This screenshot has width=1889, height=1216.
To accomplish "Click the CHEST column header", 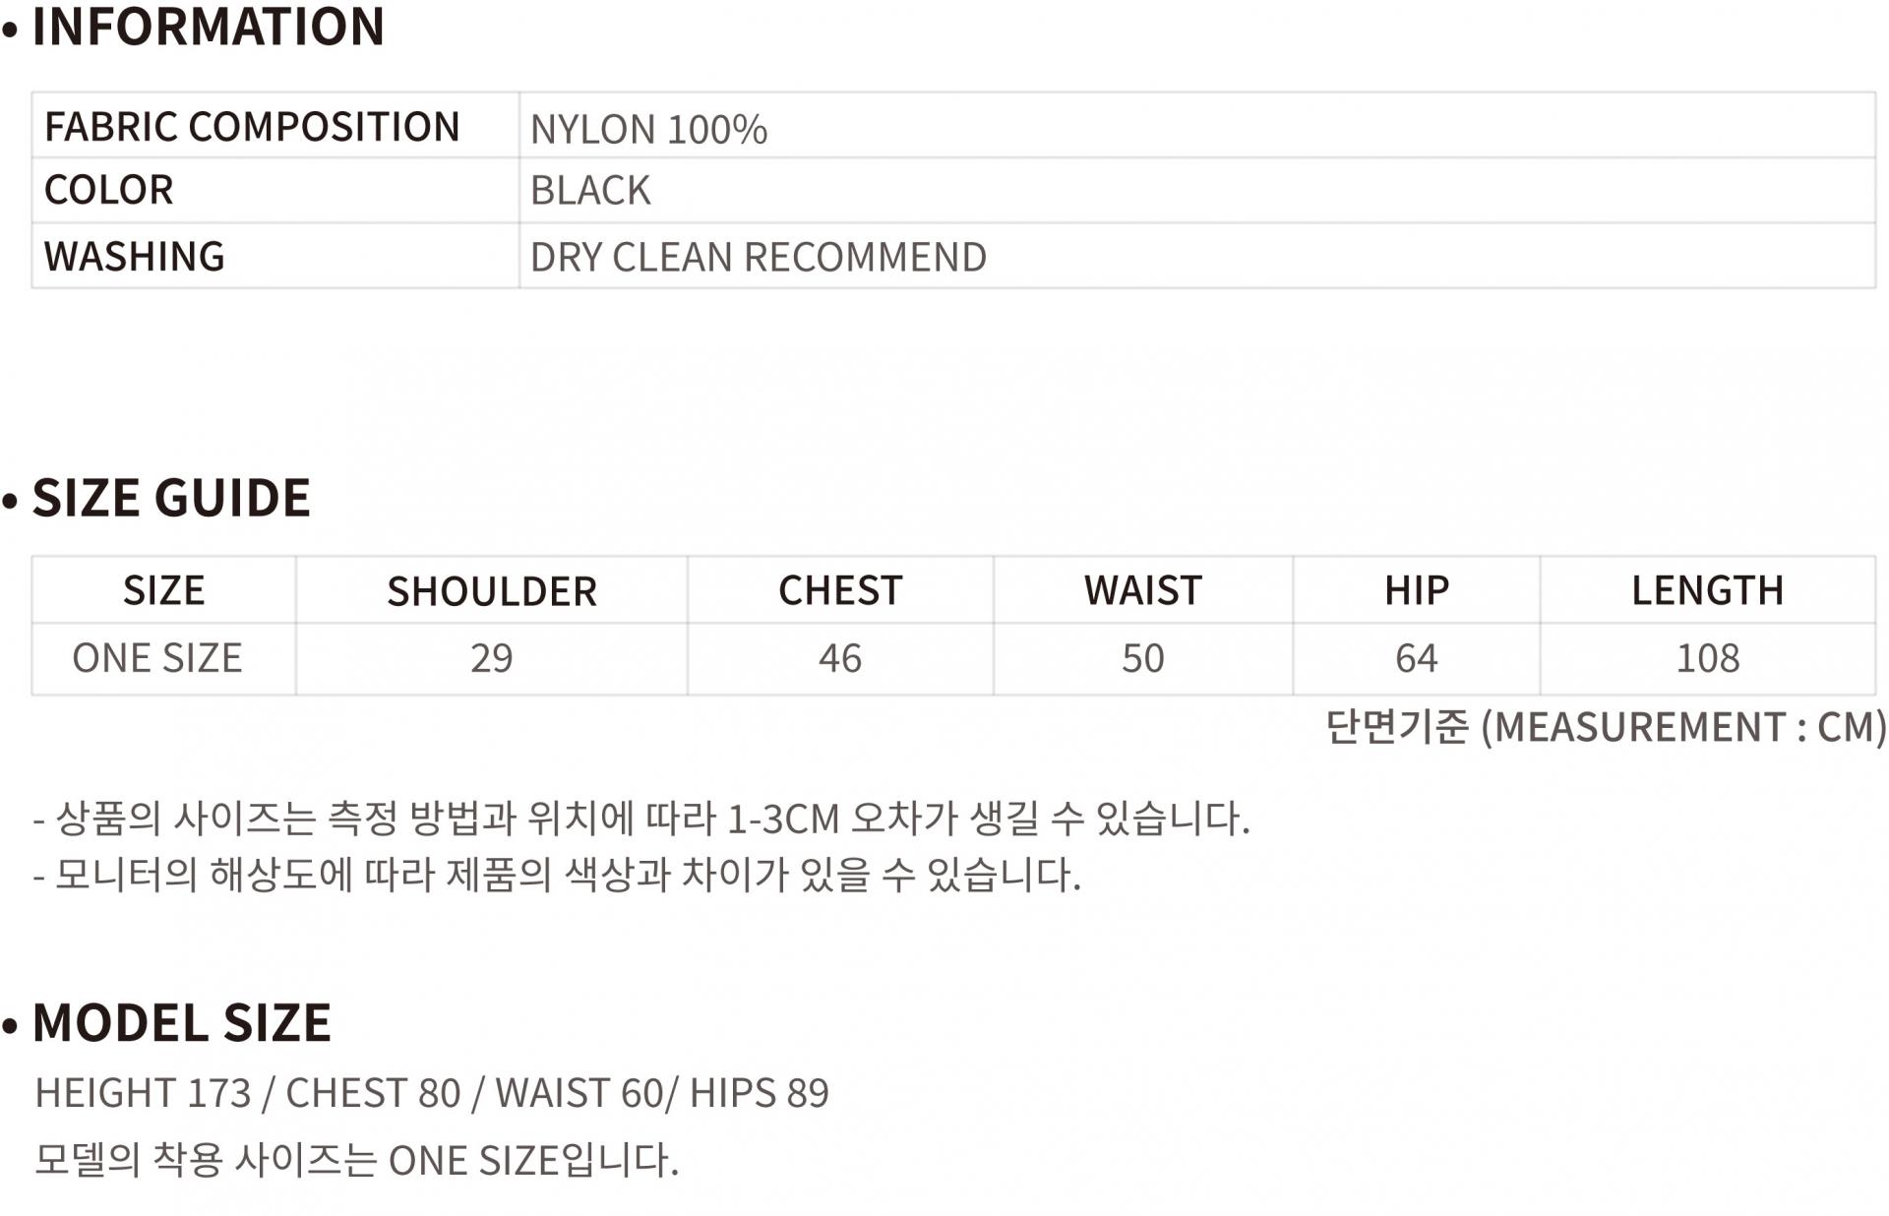I will (x=840, y=590).
